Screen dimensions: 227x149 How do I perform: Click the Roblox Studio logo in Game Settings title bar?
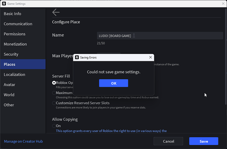4,4
